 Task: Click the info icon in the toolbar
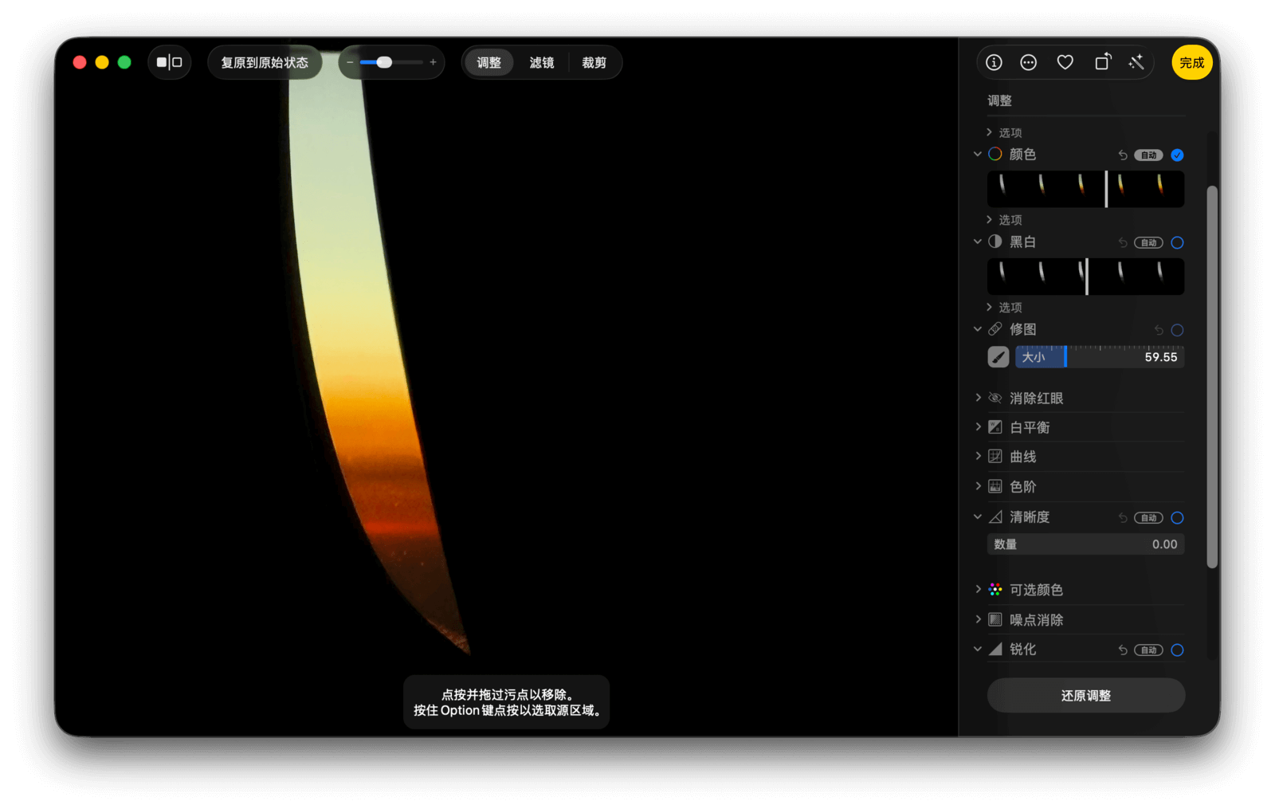(994, 62)
